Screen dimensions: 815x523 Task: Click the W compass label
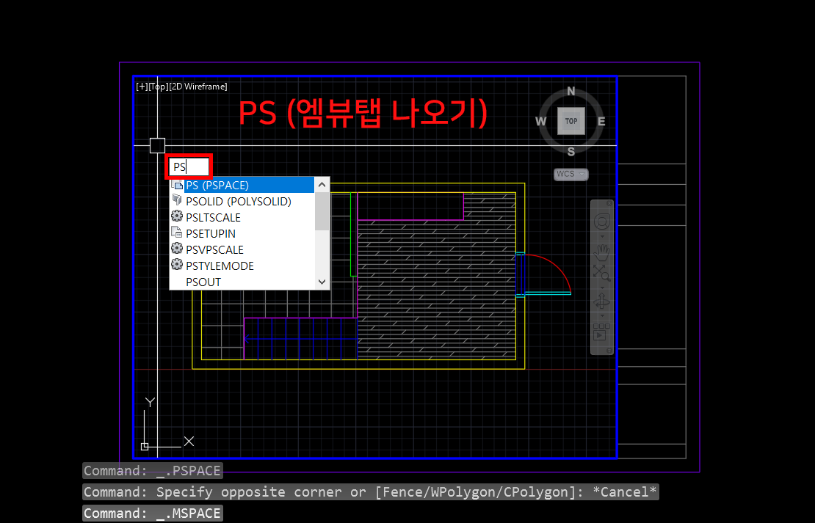540,122
